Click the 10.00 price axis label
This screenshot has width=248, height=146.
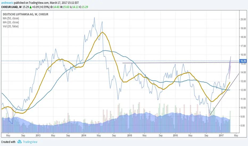pyautogui.click(x=243, y=108)
